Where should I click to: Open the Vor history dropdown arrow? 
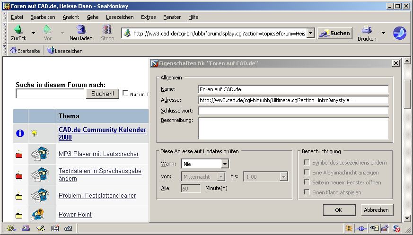62,33
